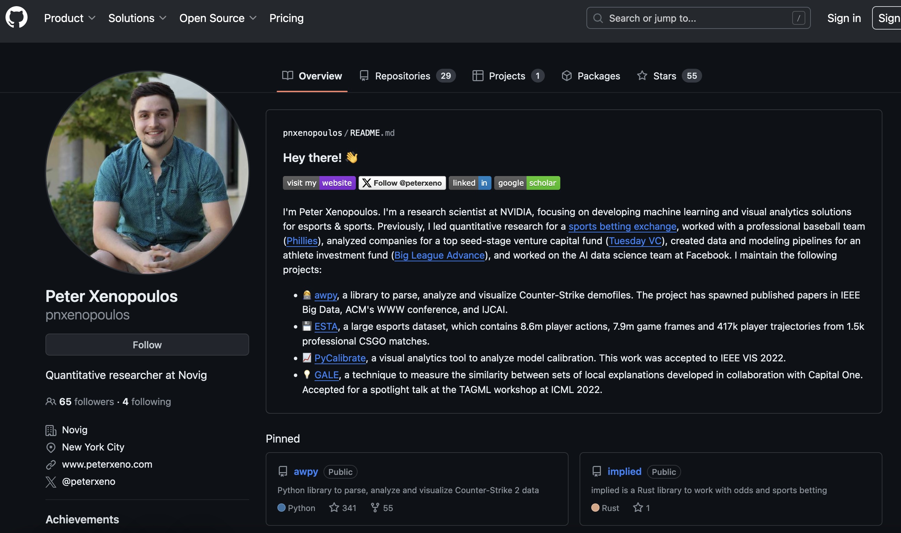Expand the Product dropdown menu
Image resolution: width=901 pixels, height=533 pixels.
[70, 18]
